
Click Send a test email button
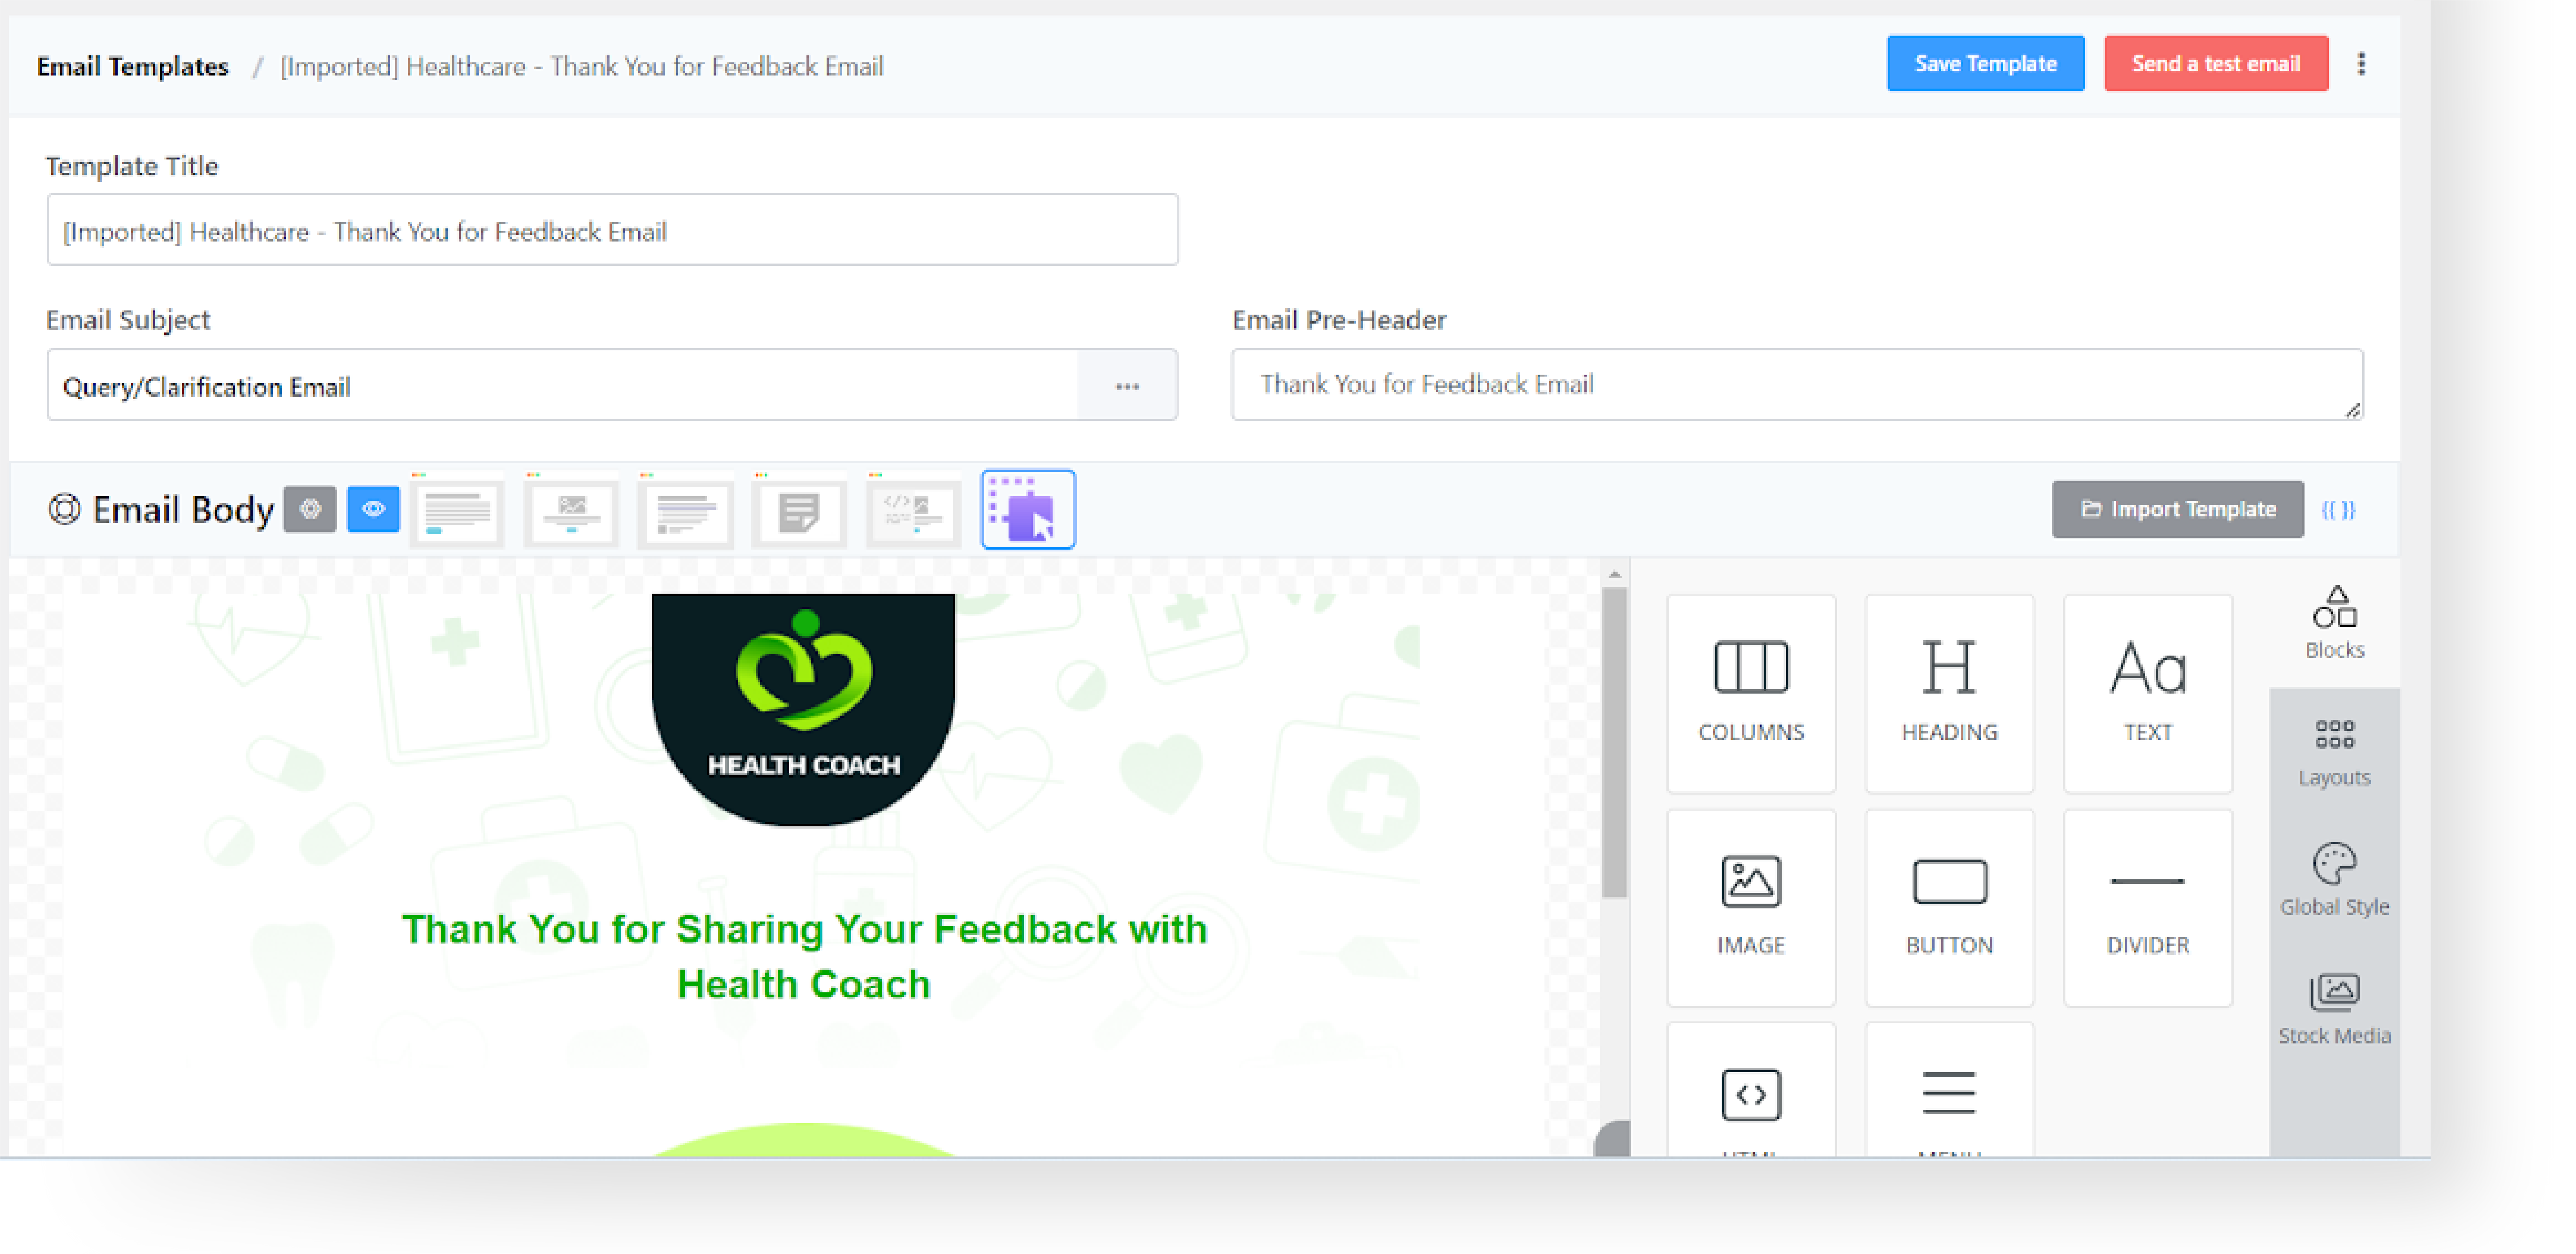(2215, 64)
